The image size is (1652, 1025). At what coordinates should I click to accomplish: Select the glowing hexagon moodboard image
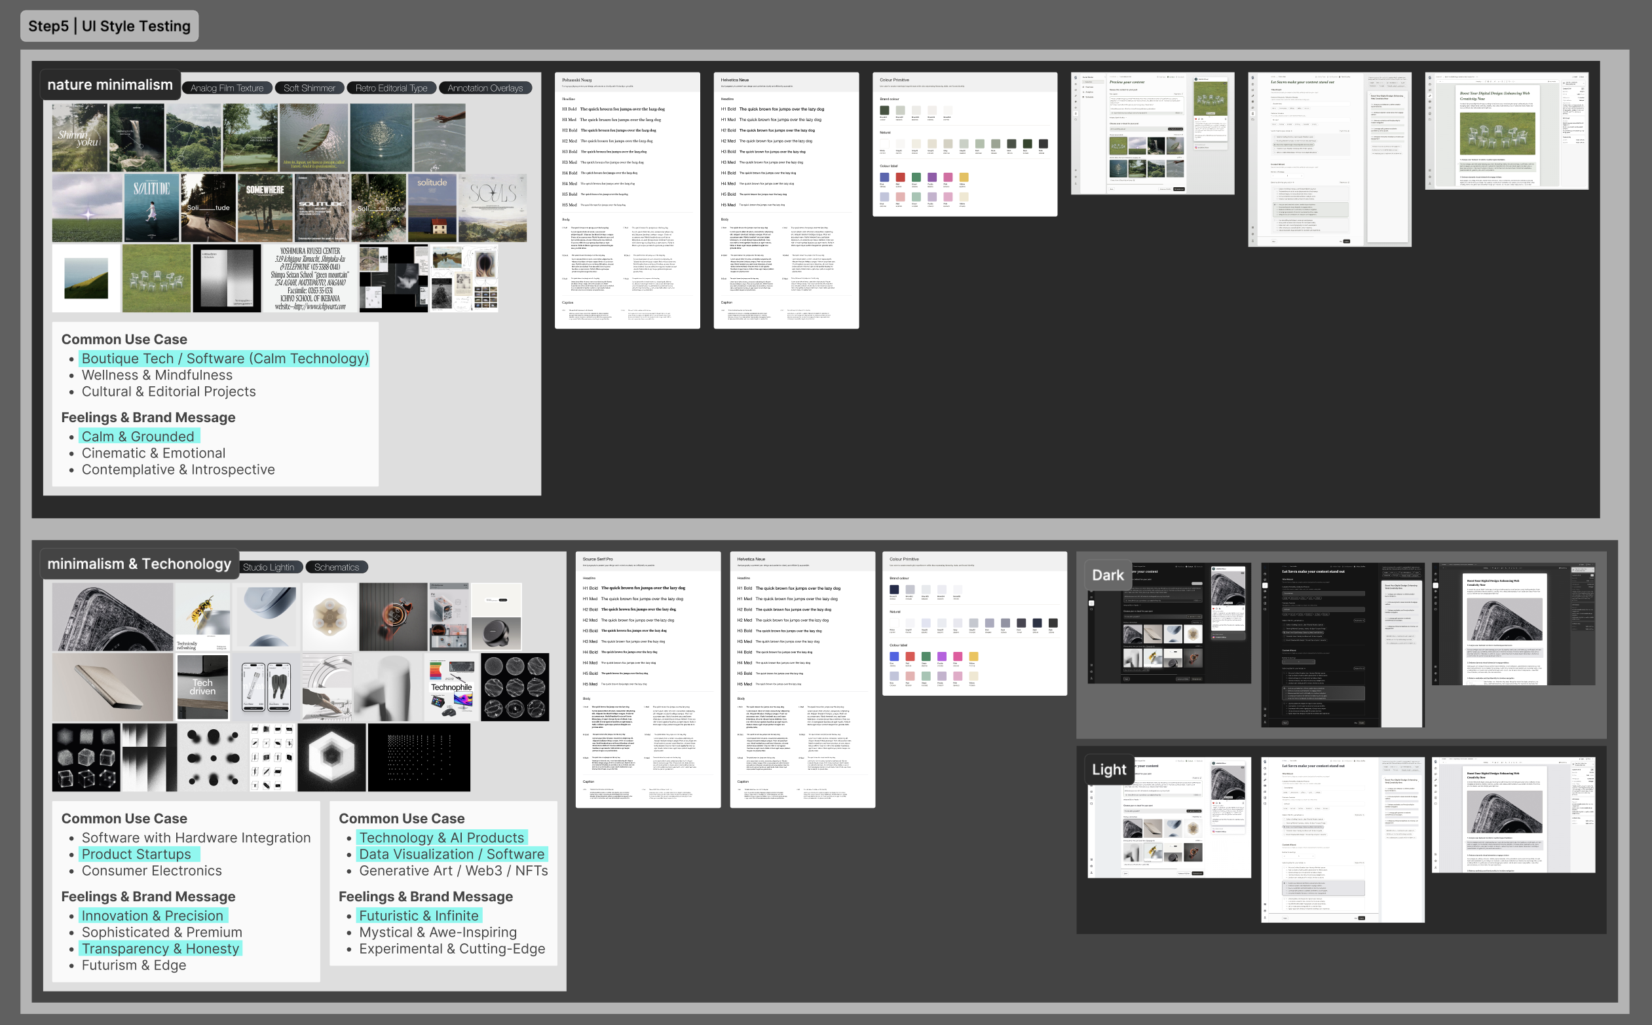pos(331,757)
